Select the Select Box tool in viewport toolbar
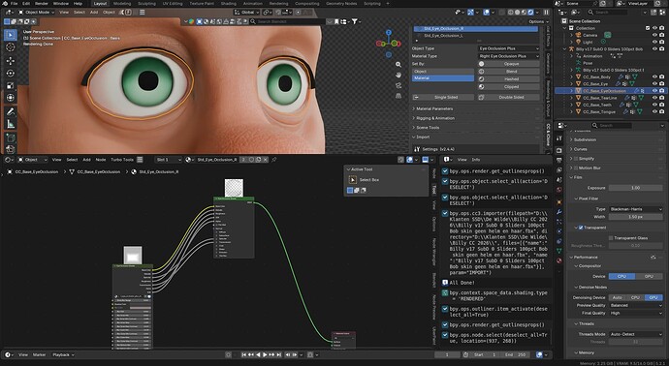Screen dimensions: 669x366 (11, 35)
